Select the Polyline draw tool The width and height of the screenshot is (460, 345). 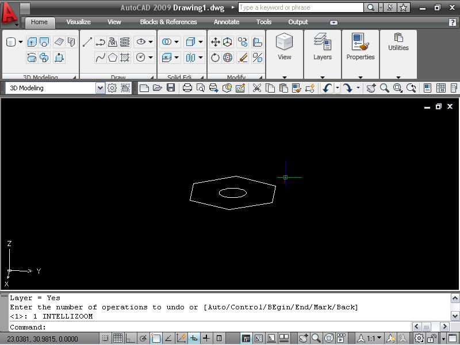(x=100, y=42)
